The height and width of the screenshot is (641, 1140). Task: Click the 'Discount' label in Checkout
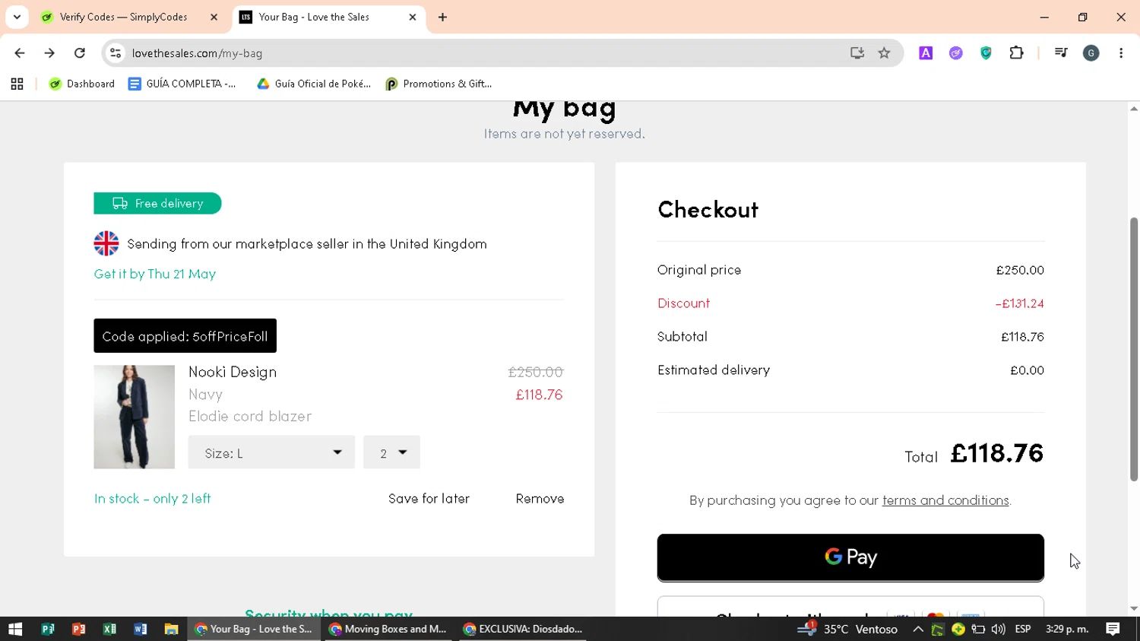[x=683, y=303]
